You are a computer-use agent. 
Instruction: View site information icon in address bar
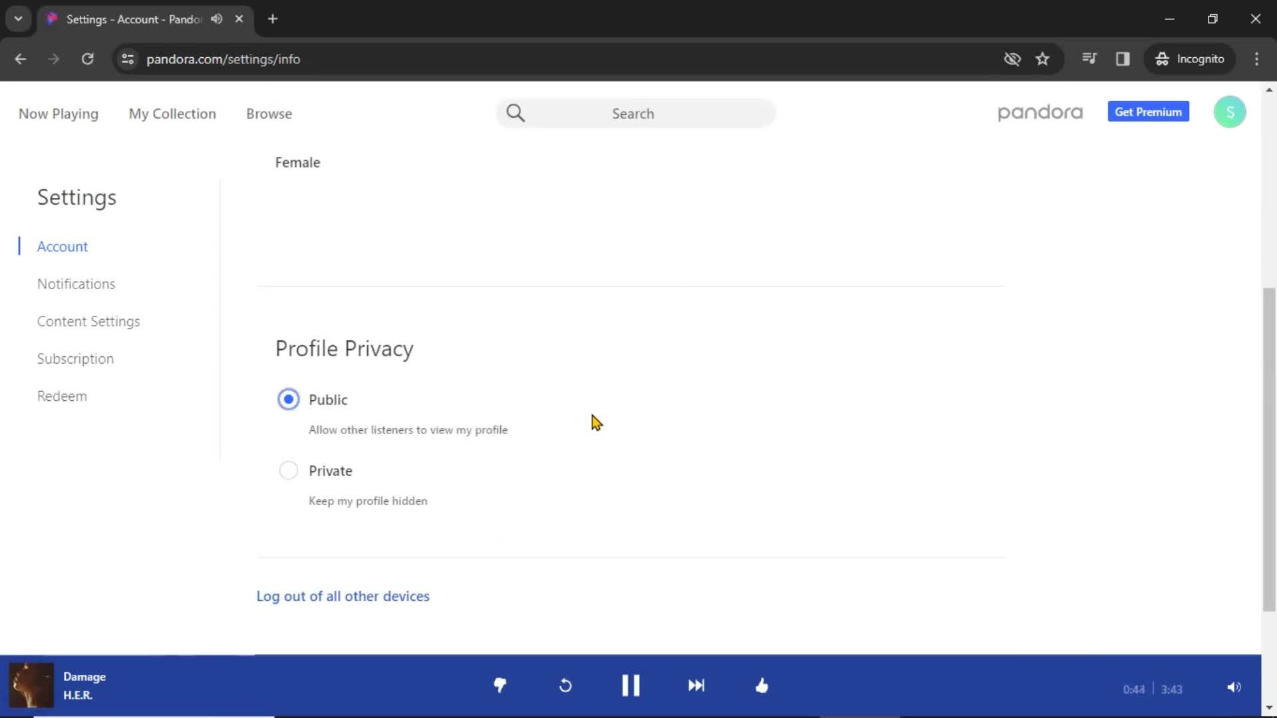pos(128,59)
